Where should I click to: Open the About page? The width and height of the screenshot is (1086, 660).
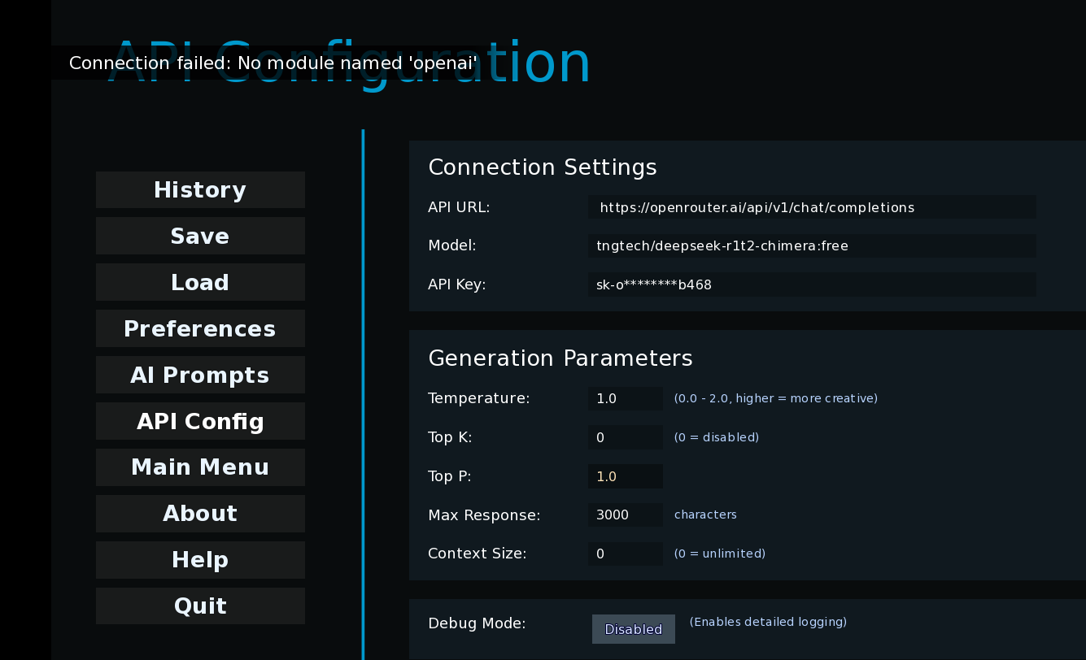(200, 514)
